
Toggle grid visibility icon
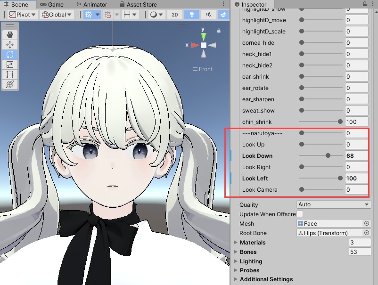click(x=89, y=15)
